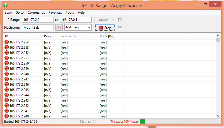
Task: Click the red status dot for 166.172.2.245
Action: click(x=7, y=90)
